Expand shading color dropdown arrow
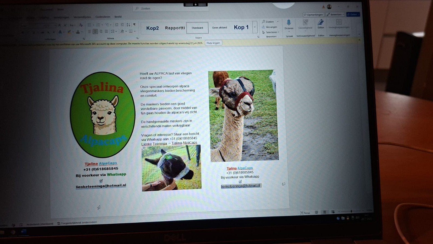Image resolution: width=433 pixels, height=244 pixels. coord(126,31)
